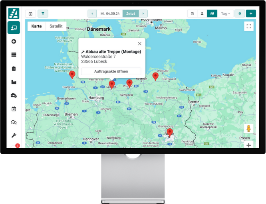Toggle the filter funnel button
266x204 pixels.
[x=43, y=14]
